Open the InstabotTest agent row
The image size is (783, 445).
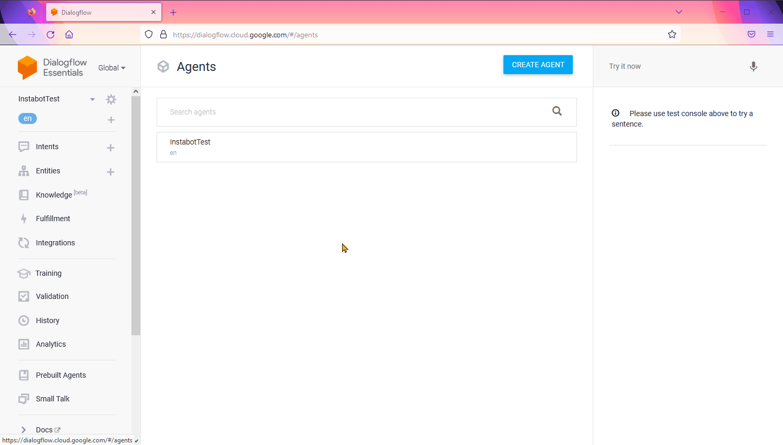367,147
